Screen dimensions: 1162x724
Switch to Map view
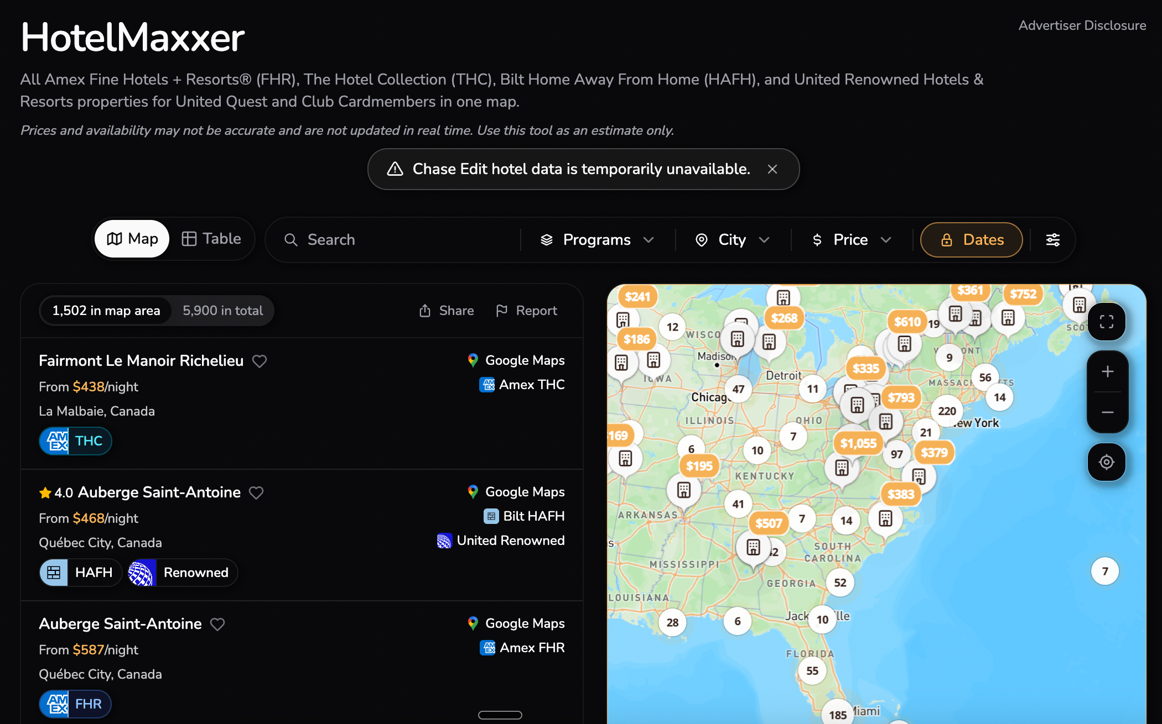click(x=132, y=239)
